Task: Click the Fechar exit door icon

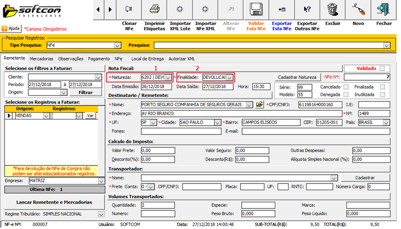Action: coord(383,9)
